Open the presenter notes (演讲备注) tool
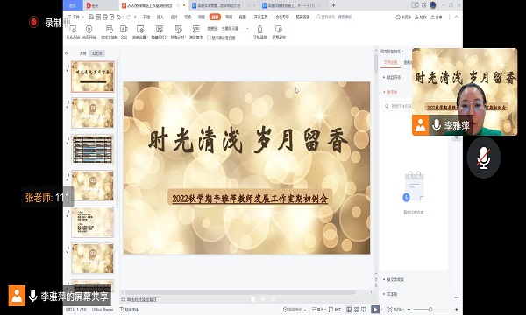This screenshot has width=526, height=315. [195, 32]
